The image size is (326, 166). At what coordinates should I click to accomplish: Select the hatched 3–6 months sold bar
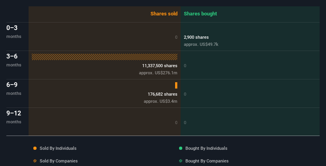click(x=104, y=57)
